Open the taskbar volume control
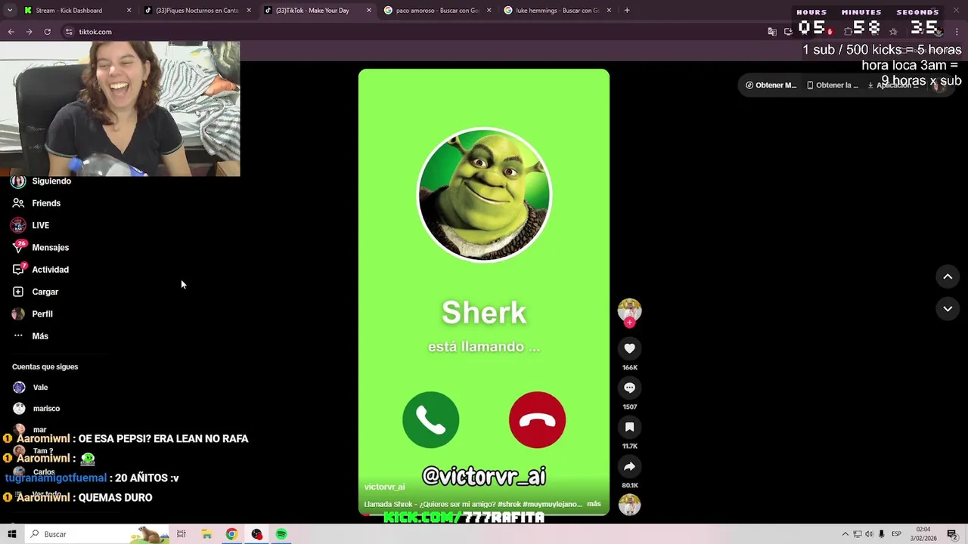 coord(869,534)
